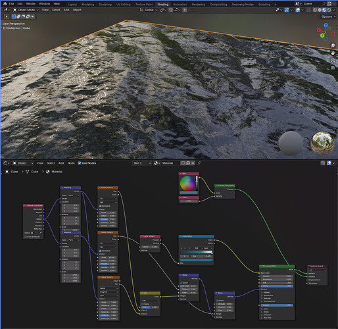Open the Global transform orientation dropdown

tap(149, 10)
